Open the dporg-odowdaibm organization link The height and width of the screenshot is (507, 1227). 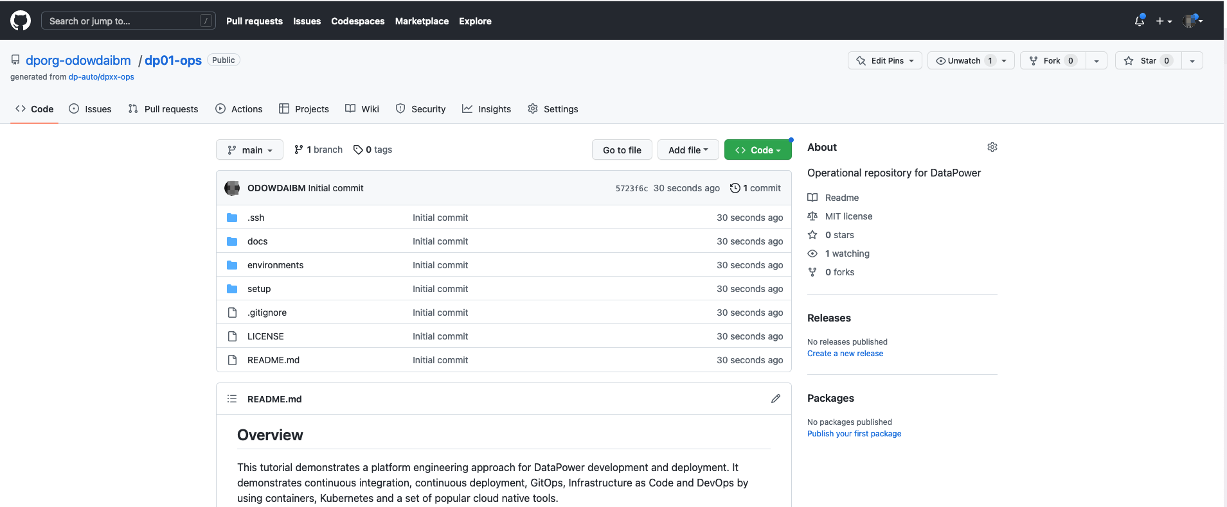tap(78, 60)
